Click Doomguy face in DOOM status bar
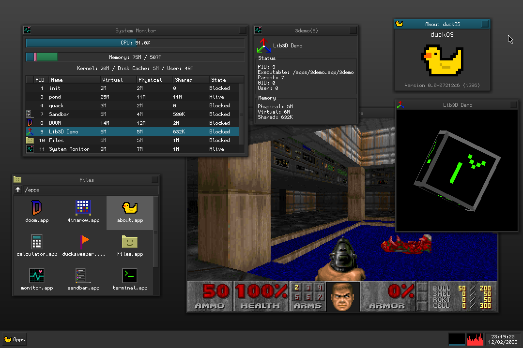 (x=342, y=297)
